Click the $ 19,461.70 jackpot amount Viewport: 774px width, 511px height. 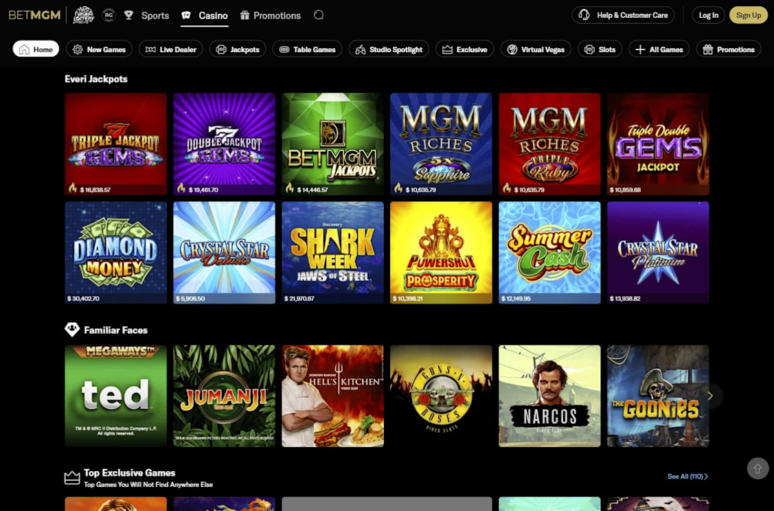tap(203, 190)
